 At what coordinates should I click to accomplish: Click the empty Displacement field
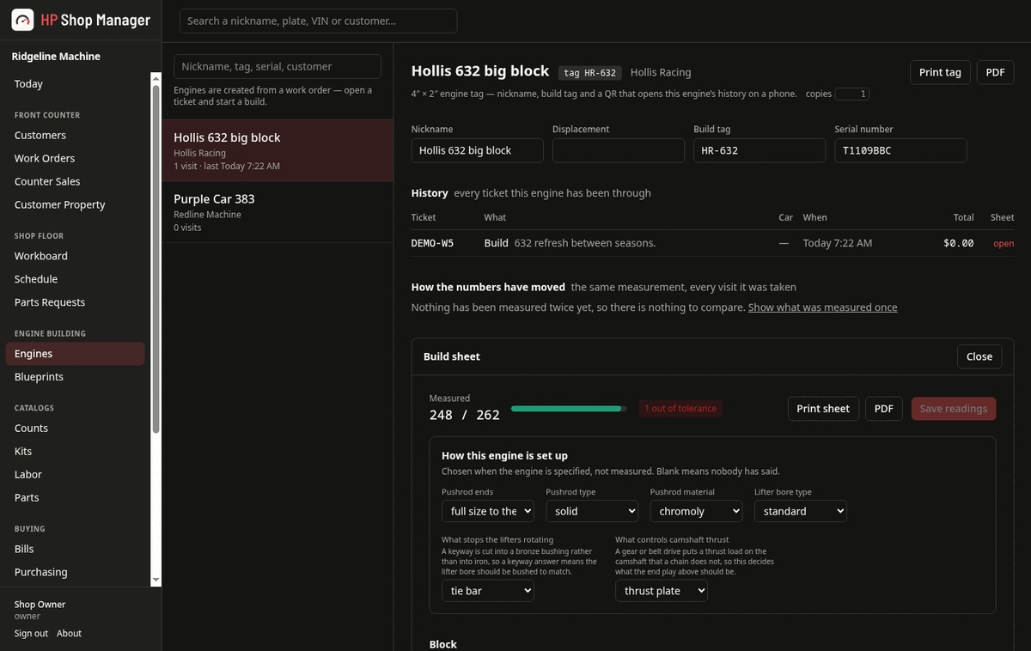coord(619,150)
